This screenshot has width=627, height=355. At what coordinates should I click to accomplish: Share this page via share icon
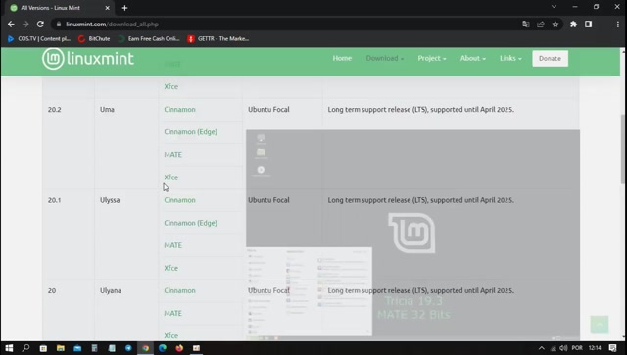[541, 24]
